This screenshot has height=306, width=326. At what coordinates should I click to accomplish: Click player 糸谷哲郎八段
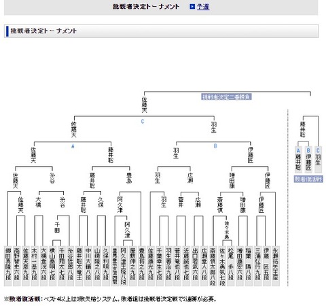pyautogui.click(x=70, y=266)
